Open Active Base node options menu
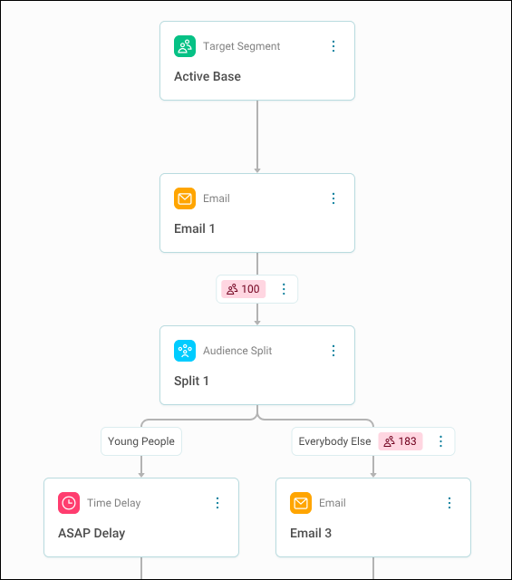The width and height of the screenshot is (512, 580). [x=333, y=46]
